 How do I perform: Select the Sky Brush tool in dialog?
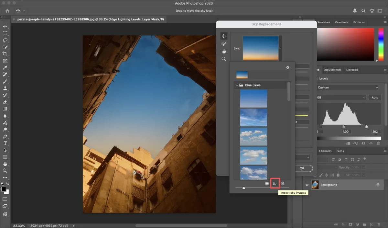click(224, 44)
